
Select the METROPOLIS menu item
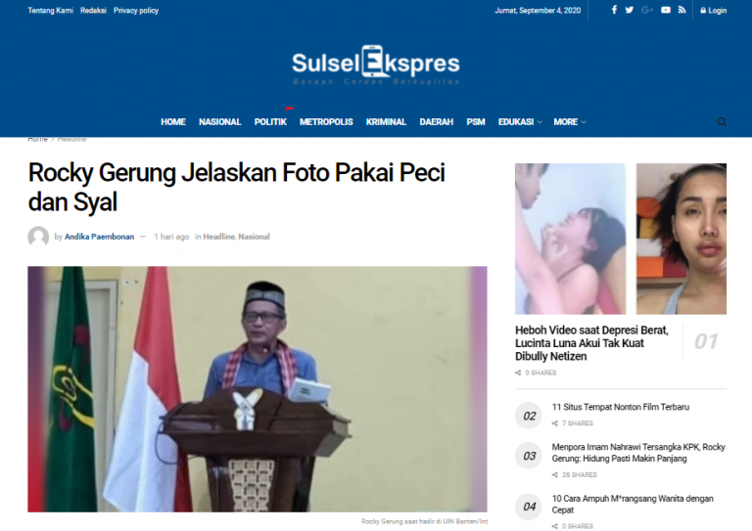tap(326, 122)
